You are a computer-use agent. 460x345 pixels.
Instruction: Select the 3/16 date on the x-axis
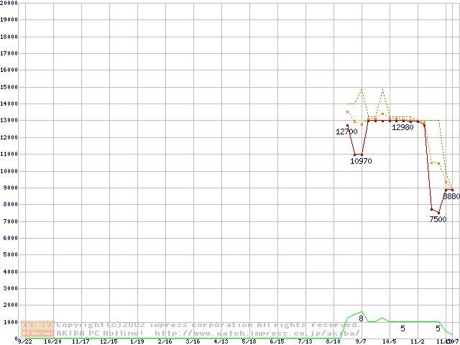(x=193, y=342)
